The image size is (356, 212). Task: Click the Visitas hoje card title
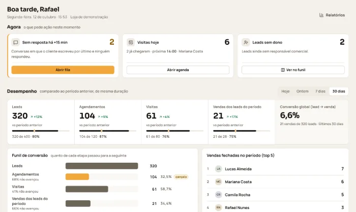(148, 42)
